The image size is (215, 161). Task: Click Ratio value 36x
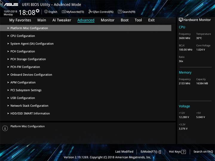181,61
